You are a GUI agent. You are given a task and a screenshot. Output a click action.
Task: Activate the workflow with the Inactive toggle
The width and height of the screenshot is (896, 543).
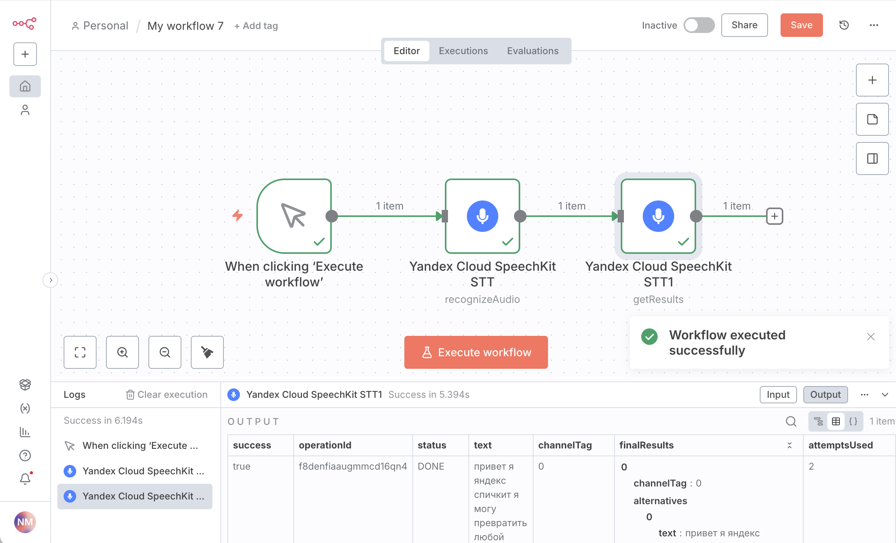click(x=699, y=25)
